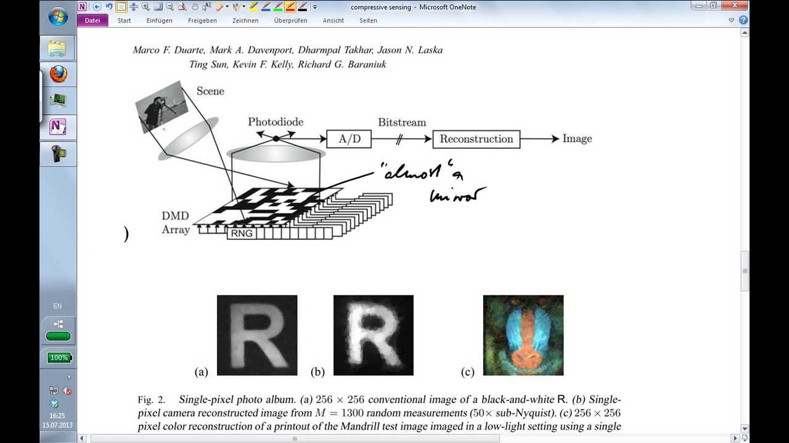Select the pens favorites tool
789x443 pixels.
pos(237,7)
